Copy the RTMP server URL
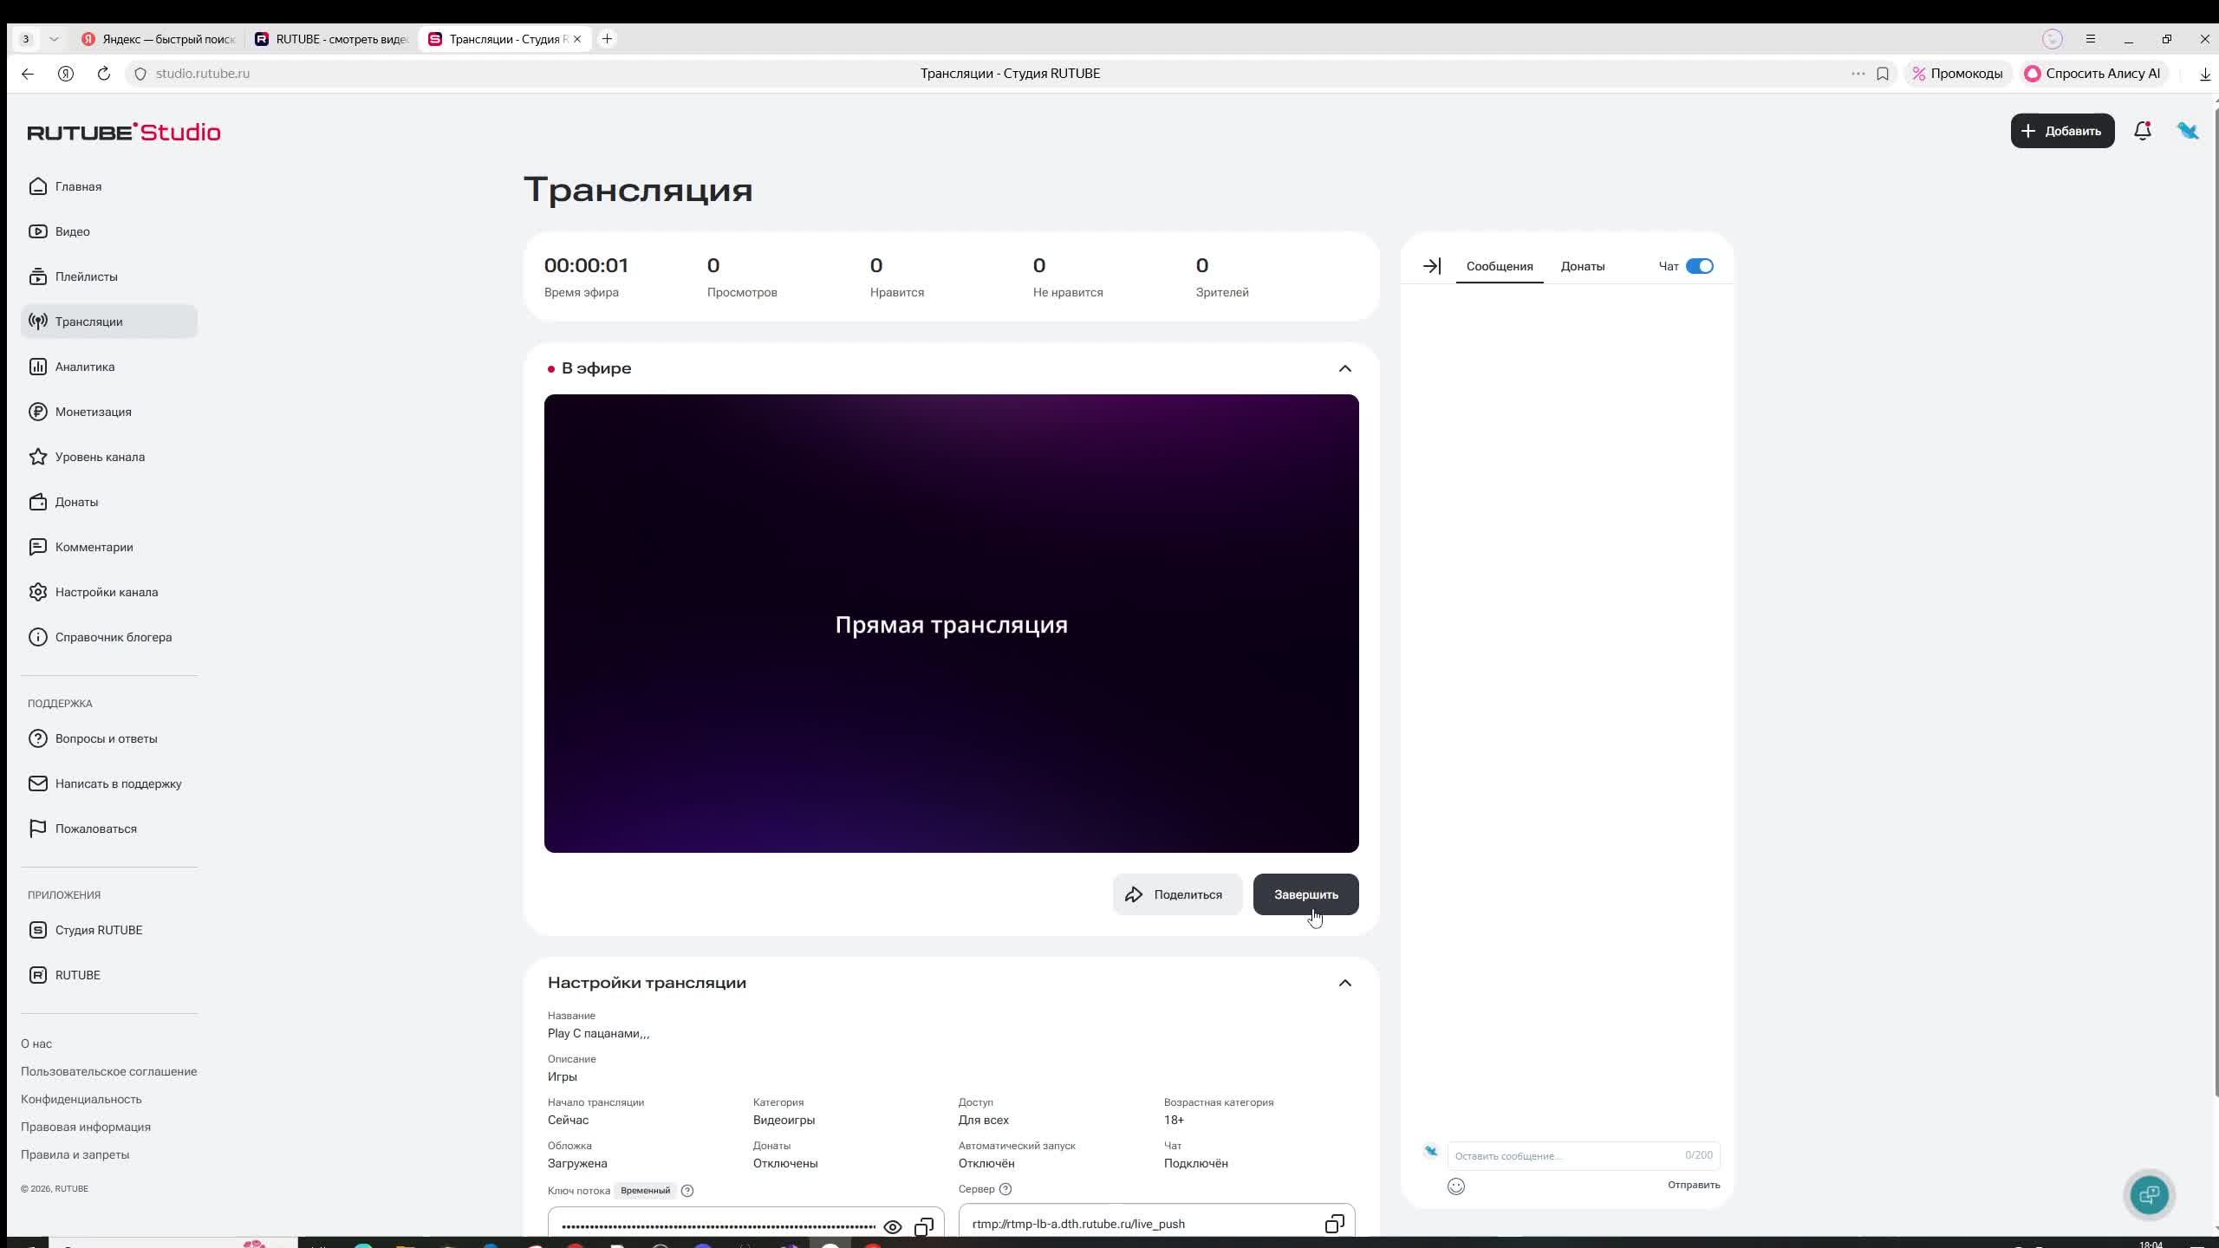The image size is (2219, 1248). 1334,1224
